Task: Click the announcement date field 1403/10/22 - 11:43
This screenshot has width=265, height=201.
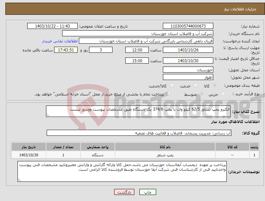Action: [x=52, y=26]
